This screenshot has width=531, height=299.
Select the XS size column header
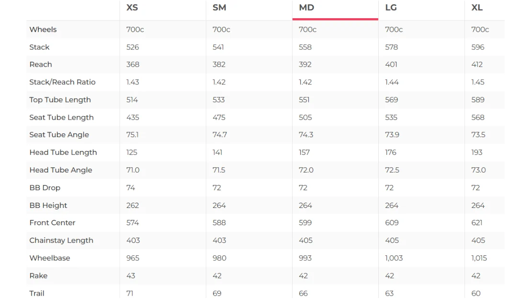coord(132,8)
